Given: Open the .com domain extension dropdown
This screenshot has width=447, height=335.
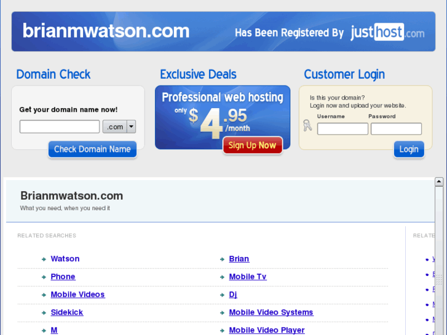Looking at the screenshot, I should pyautogui.click(x=119, y=127).
